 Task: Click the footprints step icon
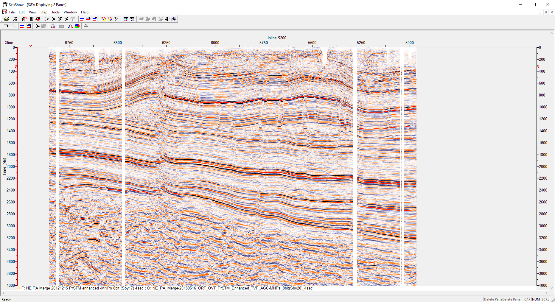(32, 19)
